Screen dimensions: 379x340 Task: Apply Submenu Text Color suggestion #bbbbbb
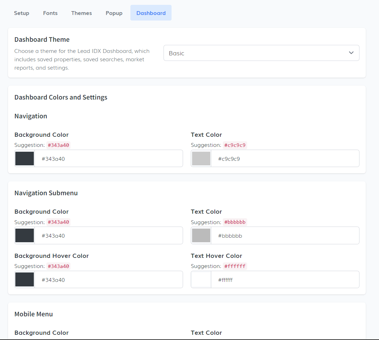tap(235, 222)
